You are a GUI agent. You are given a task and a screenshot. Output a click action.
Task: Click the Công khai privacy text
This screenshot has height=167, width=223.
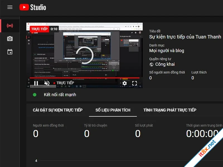165,64
